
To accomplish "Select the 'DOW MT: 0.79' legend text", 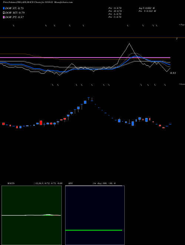I will pos(15,13).
